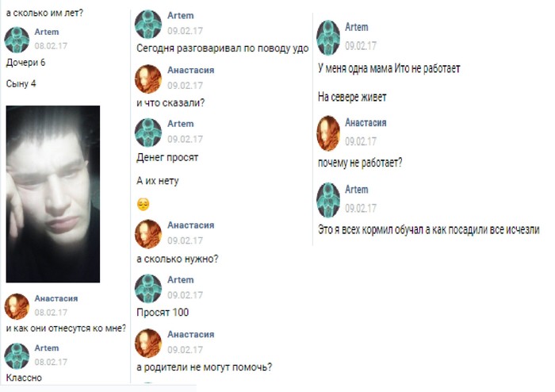This screenshot has width=555, height=392.
Task: Click Анастасия name above 'почему не работает?'
Action: point(366,122)
